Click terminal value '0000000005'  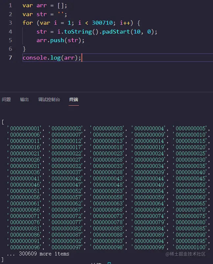(190, 128)
